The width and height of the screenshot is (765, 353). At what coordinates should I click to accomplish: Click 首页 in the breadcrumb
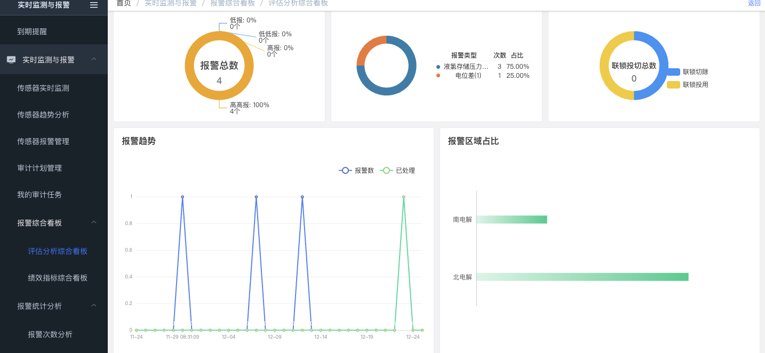pos(124,3)
